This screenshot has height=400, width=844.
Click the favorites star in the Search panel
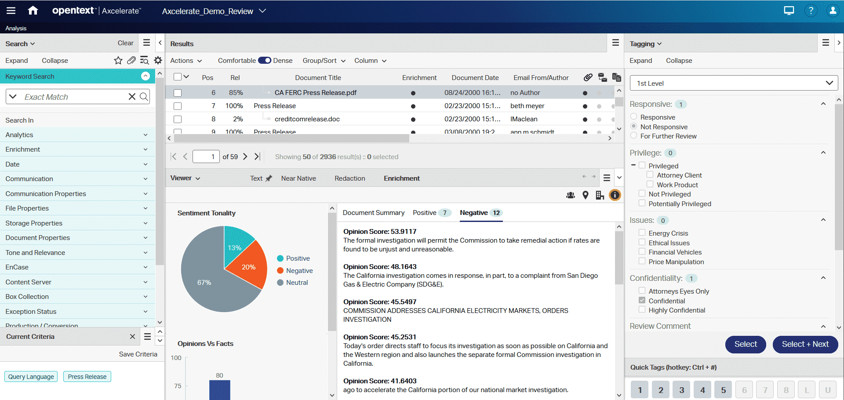pos(118,60)
